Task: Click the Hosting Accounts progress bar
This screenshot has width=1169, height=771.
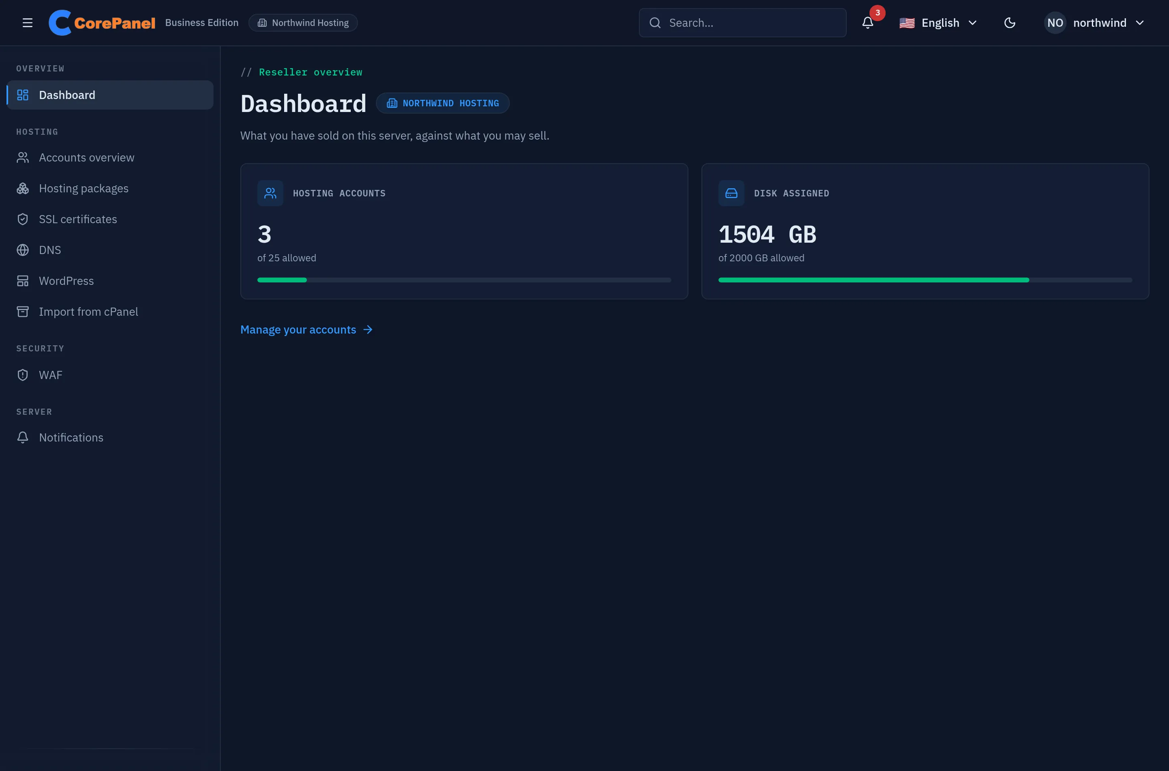Action: (x=464, y=280)
